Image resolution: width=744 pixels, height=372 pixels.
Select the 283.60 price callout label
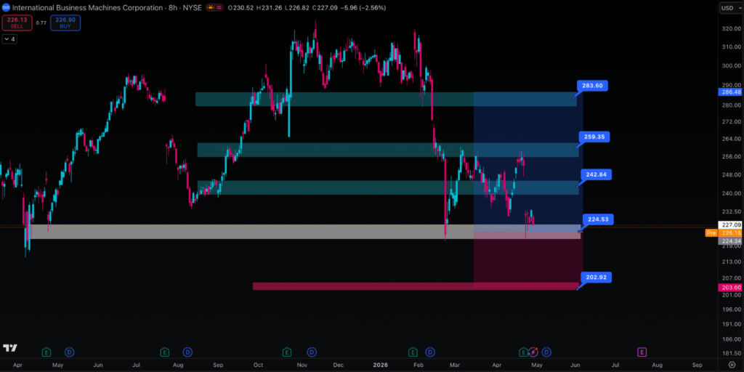pyautogui.click(x=594, y=86)
